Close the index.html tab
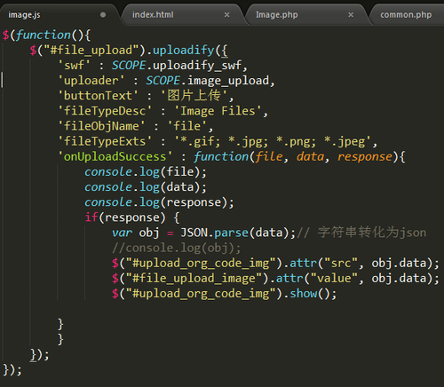This screenshot has width=444, height=387. [x=226, y=15]
